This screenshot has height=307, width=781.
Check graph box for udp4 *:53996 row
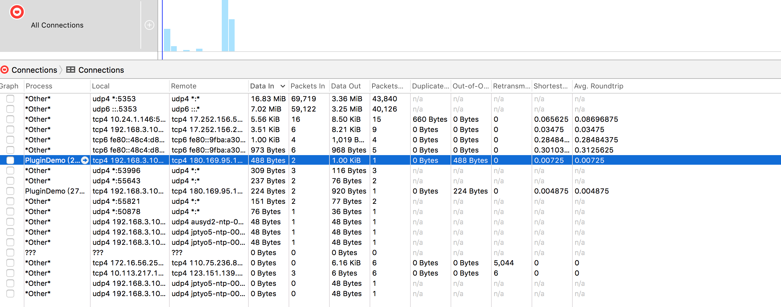pyautogui.click(x=10, y=170)
